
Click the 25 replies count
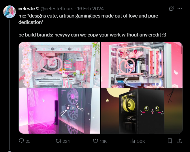pos(28,141)
